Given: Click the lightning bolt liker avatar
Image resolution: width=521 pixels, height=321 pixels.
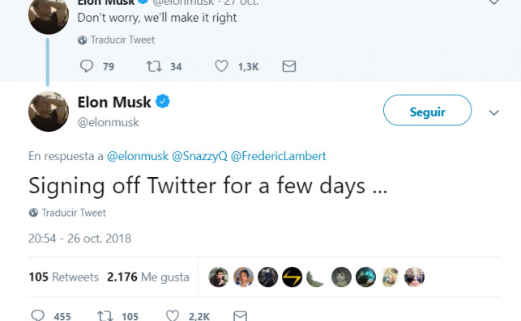Looking at the screenshot, I should point(293,277).
